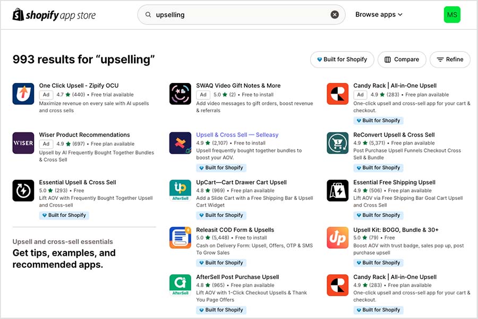Click the search magnifier icon
The image size is (478, 319).
coord(148,15)
